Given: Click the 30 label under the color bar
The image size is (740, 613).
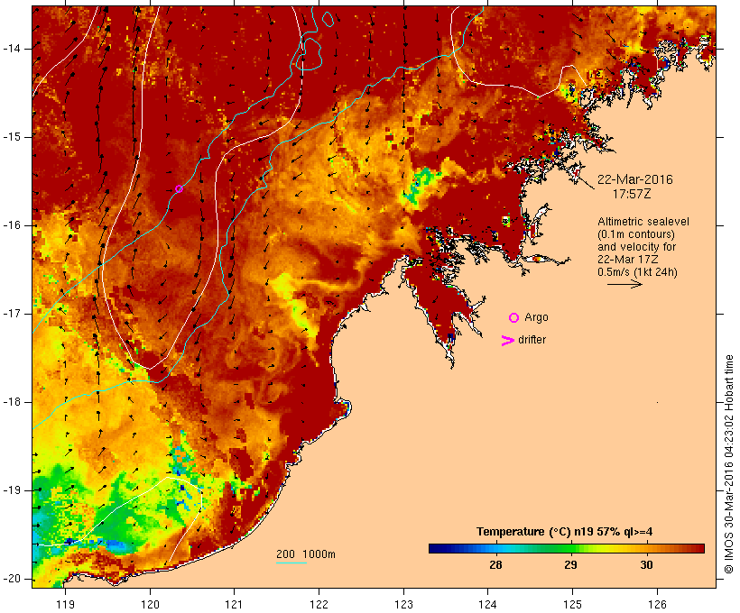Looking at the screenshot, I should (x=646, y=565).
